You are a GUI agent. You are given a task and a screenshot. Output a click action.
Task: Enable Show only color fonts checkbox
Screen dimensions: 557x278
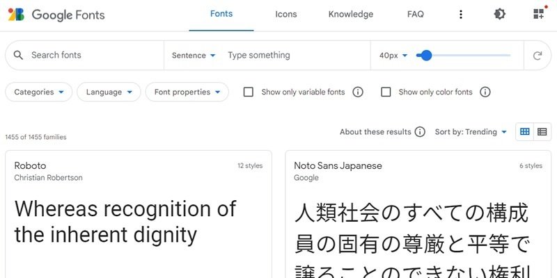[x=386, y=92]
